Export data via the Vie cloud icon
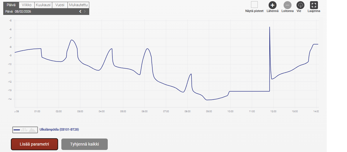347x152 pixels. pyautogui.click(x=300, y=5)
